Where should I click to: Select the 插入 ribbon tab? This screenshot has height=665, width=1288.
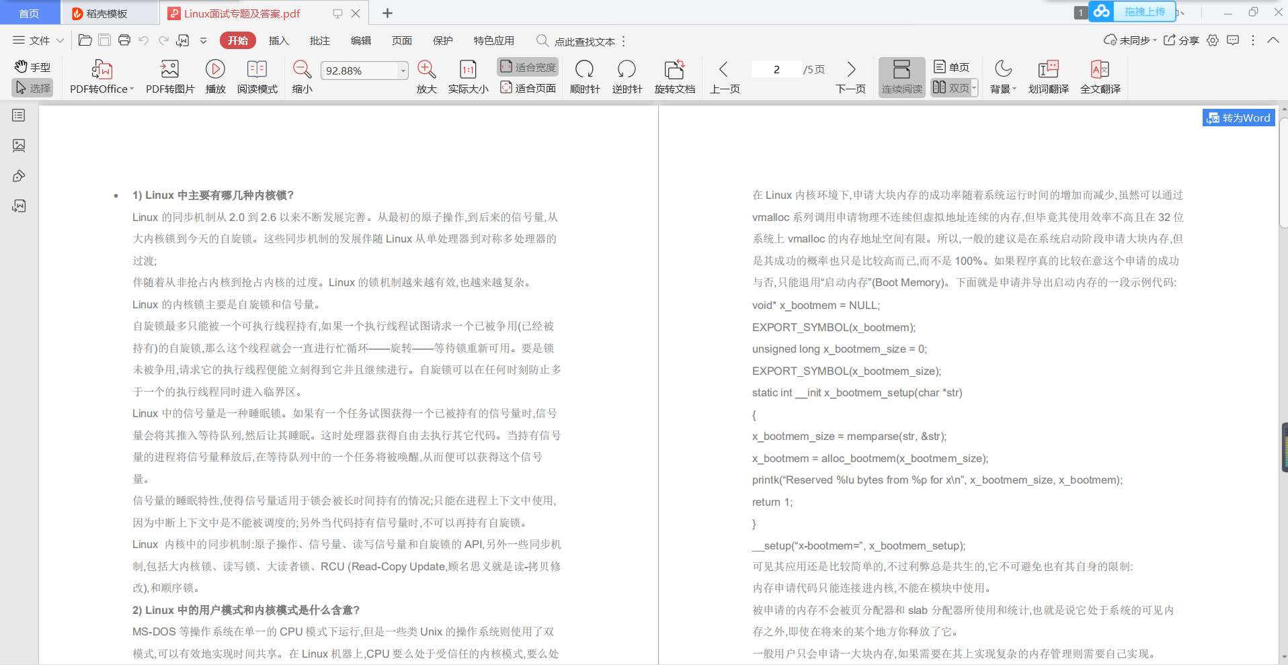pos(279,40)
